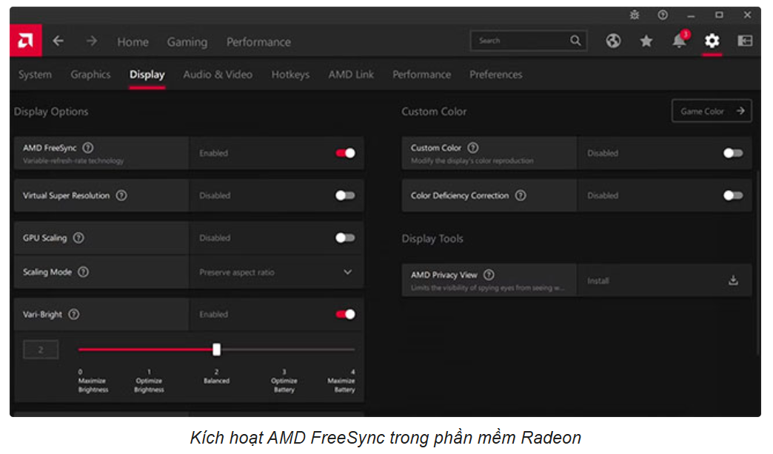Show help for AMD FreeSync
Viewport: 773px width, 454px height.
89,149
